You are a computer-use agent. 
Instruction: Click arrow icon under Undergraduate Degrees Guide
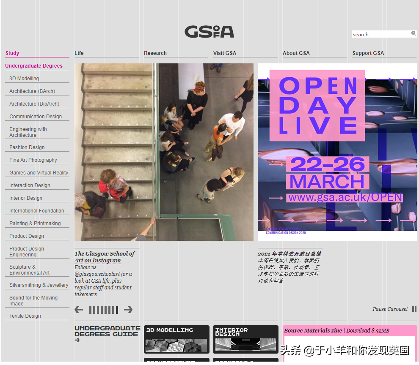point(77,340)
